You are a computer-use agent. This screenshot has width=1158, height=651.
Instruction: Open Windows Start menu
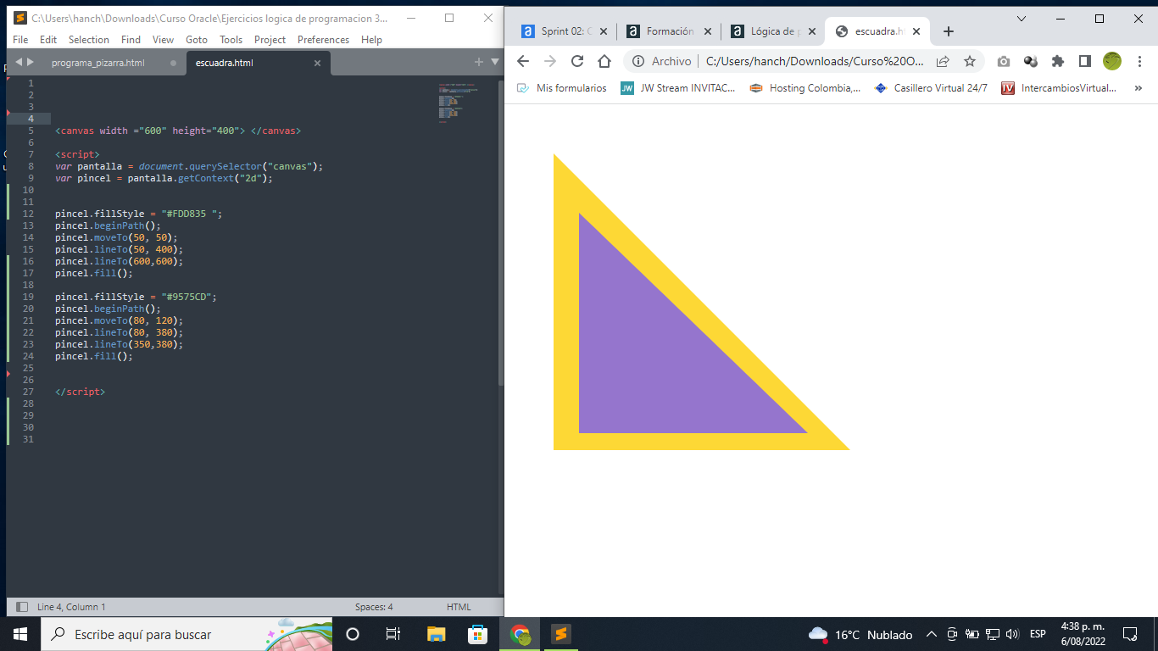pyautogui.click(x=20, y=634)
